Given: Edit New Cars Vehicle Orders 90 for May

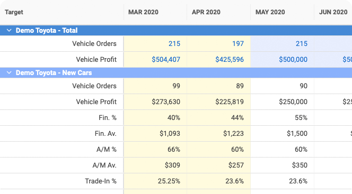Looking at the screenshot, I should 282,86.
